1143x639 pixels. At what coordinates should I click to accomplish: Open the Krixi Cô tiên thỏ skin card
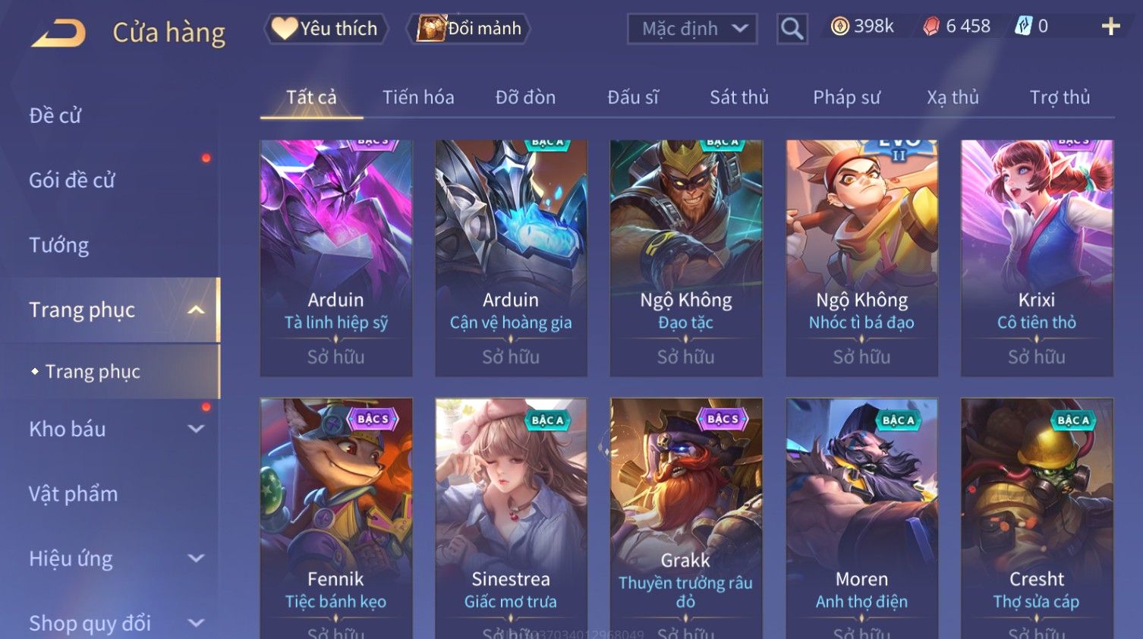[x=1037, y=258]
